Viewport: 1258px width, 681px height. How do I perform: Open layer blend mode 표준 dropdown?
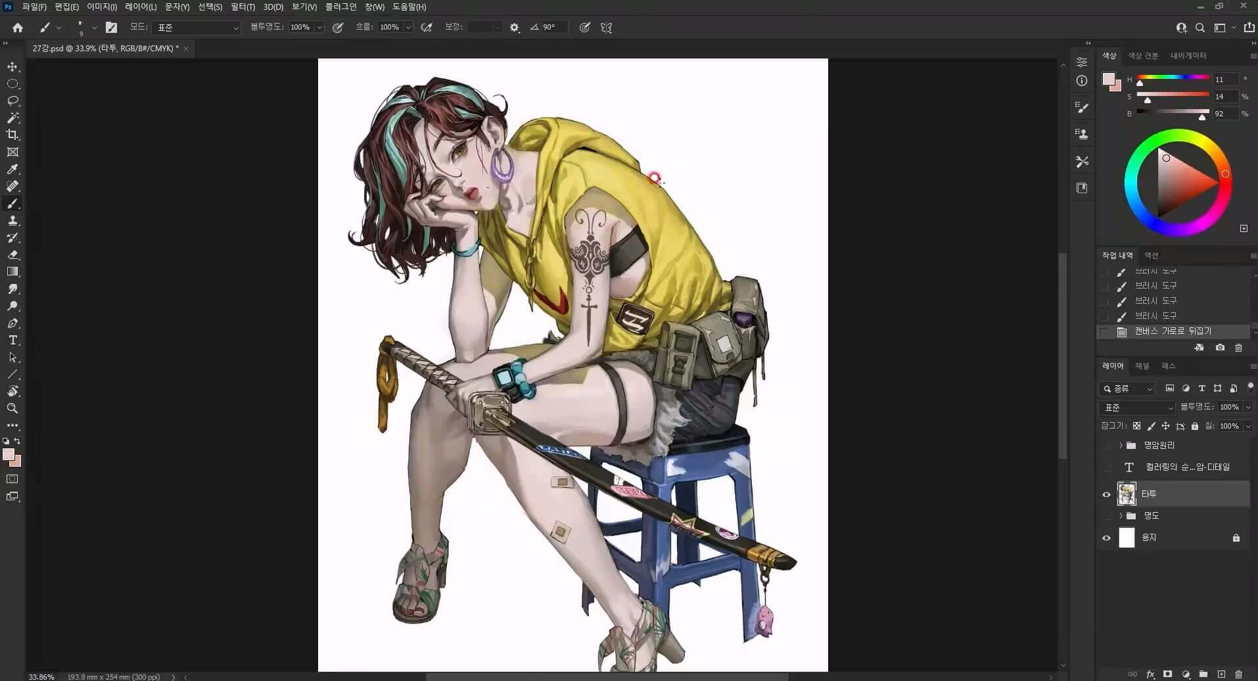click(x=1138, y=408)
